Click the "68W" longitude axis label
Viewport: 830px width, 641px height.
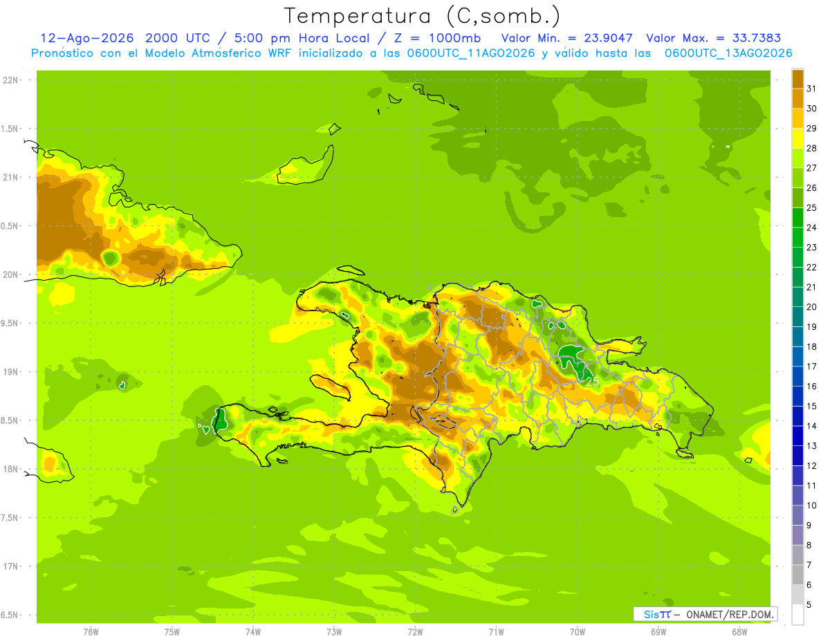click(739, 632)
